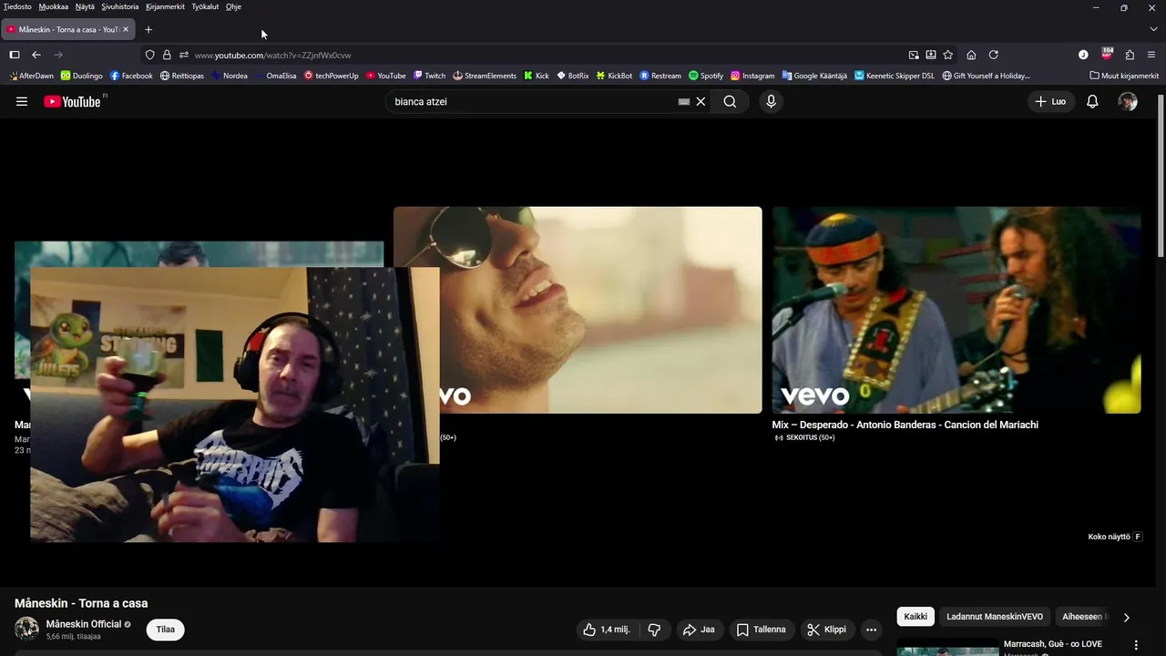
Task: Clear the search field with the X icon
Action: coord(701,102)
